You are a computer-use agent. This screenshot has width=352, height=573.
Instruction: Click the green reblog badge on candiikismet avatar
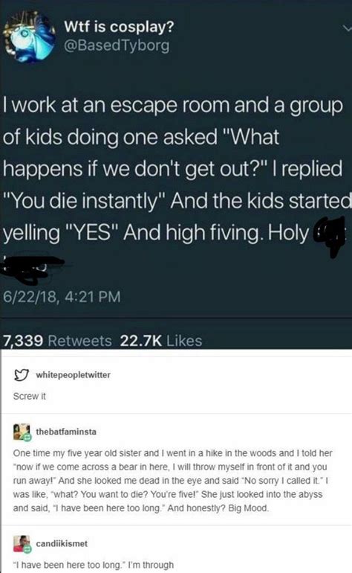(x=27, y=548)
